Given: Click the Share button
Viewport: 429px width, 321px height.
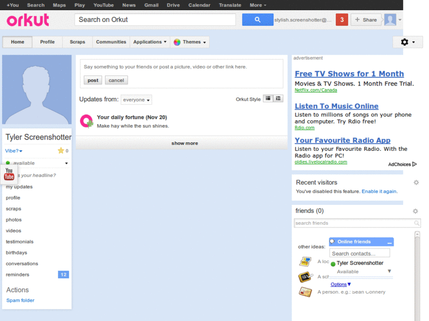Looking at the screenshot, I should click(x=366, y=20).
